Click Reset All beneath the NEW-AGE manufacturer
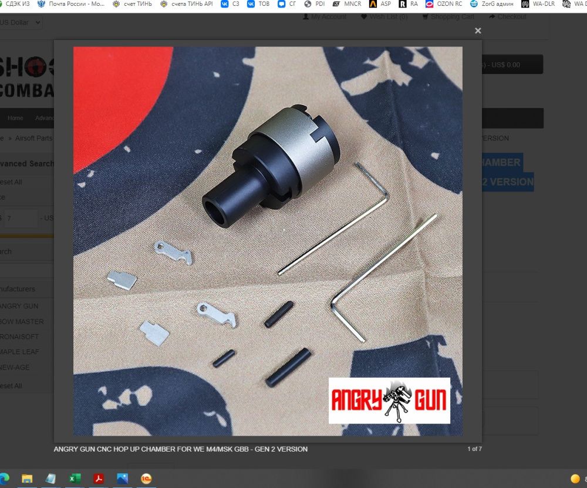This screenshot has height=488, width=587. tap(11, 386)
